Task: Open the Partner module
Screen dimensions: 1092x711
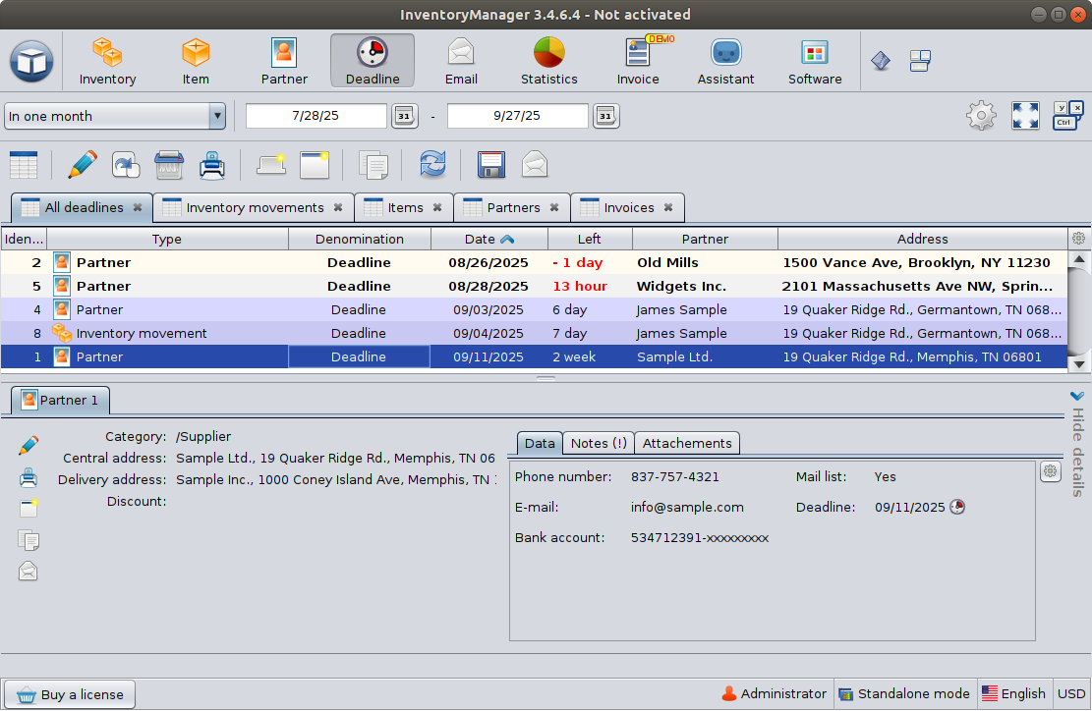Action: (284, 61)
